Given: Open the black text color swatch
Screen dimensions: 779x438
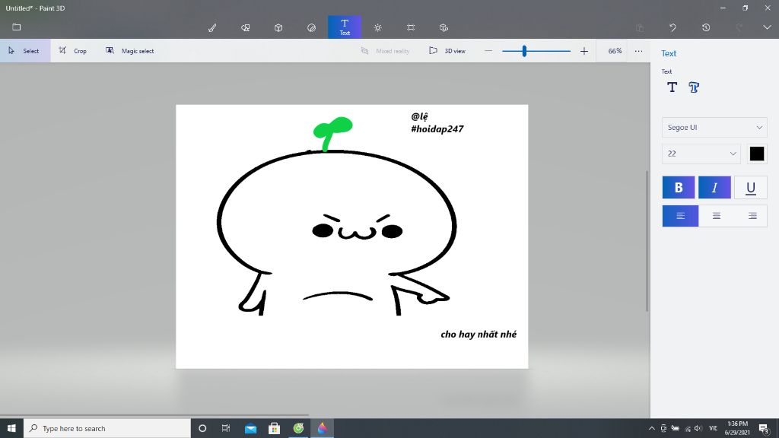Looking at the screenshot, I should coord(757,154).
